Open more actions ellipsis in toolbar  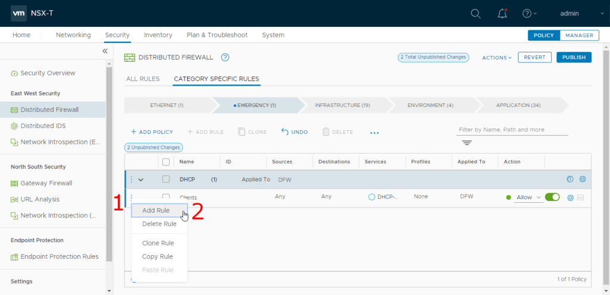pyautogui.click(x=374, y=132)
